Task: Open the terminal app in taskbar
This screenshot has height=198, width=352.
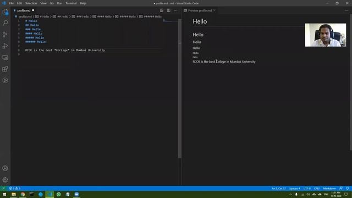Action: 32,194
